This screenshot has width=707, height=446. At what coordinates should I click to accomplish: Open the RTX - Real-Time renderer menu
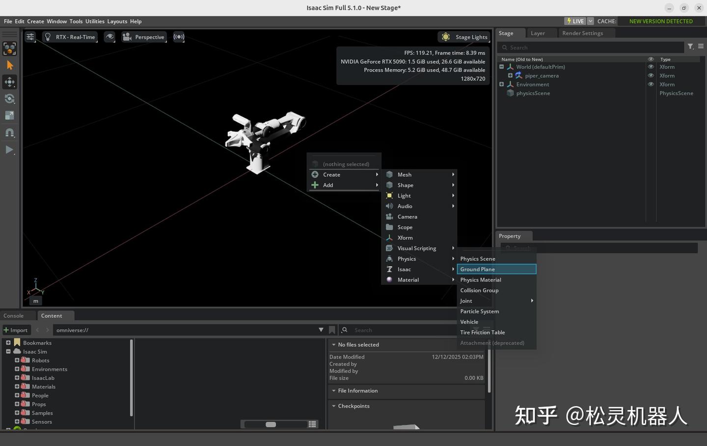click(x=70, y=37)
